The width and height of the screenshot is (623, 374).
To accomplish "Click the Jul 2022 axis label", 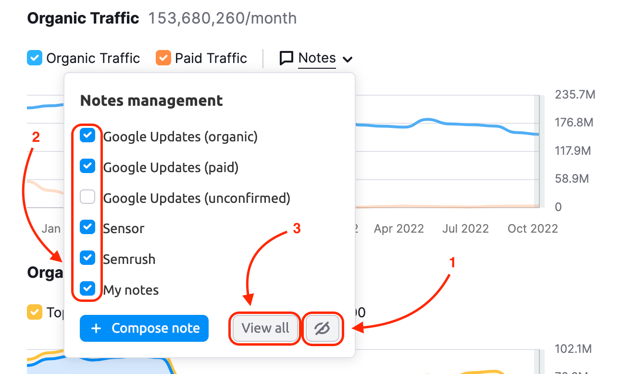I will pyautogui.click(x=465, y=228).
